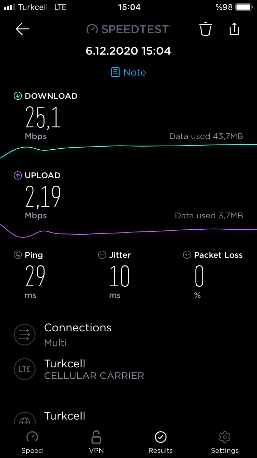Image resolution: width=257 pixels, height=458 pixels.
Task: Tap the Packet Loss icon
Action: pos(187,255)
